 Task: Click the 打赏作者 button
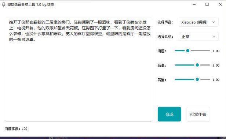point(198,114)
